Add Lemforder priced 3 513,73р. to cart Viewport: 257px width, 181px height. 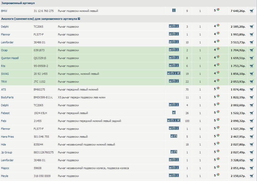pos(252,42)
